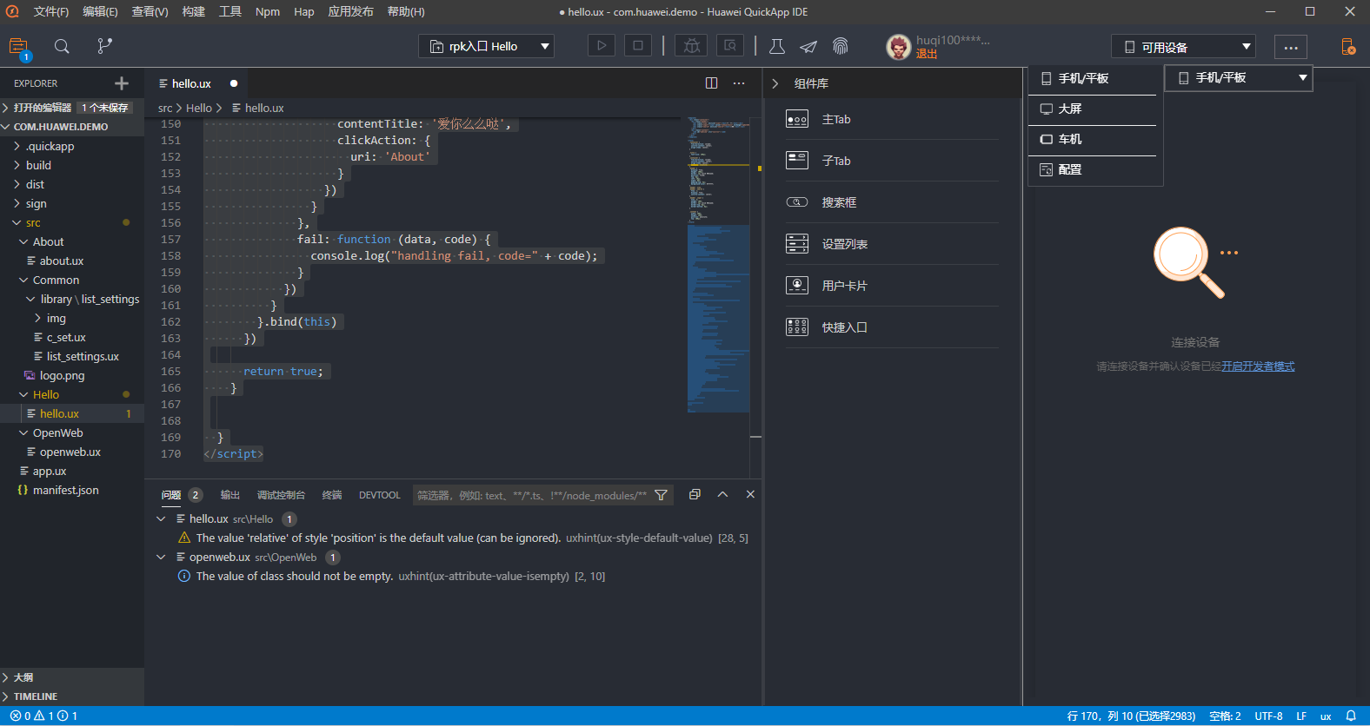Switch to the 终端 tab
The image size is (1370, 726).
332,495
